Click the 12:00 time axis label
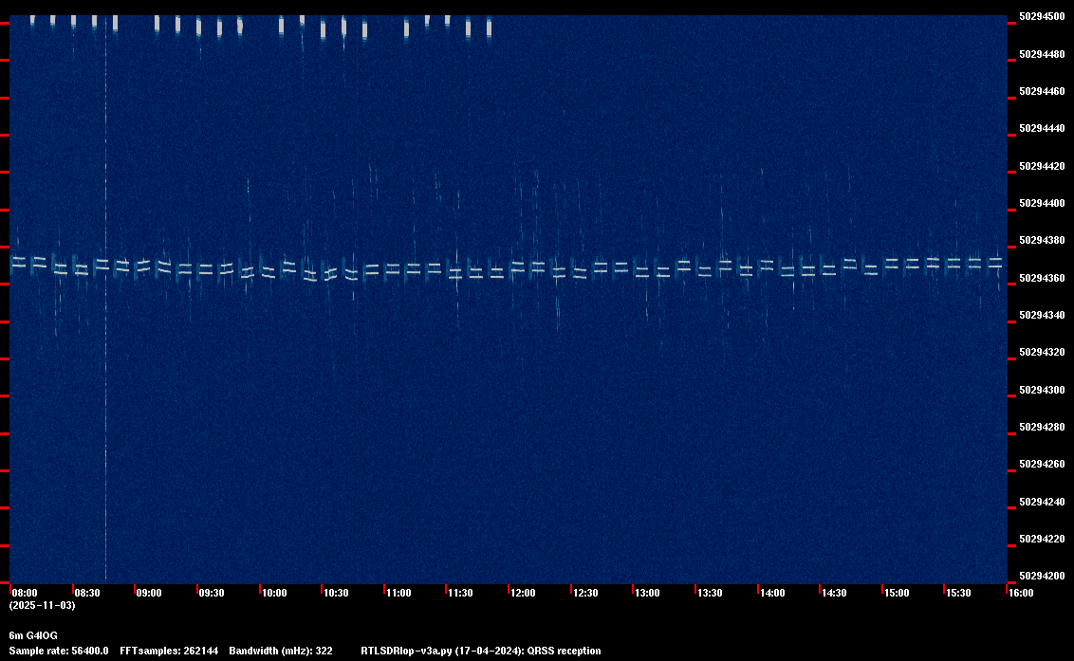The width and height of the screenshot is (1074, 661). [x=523, y=593]
